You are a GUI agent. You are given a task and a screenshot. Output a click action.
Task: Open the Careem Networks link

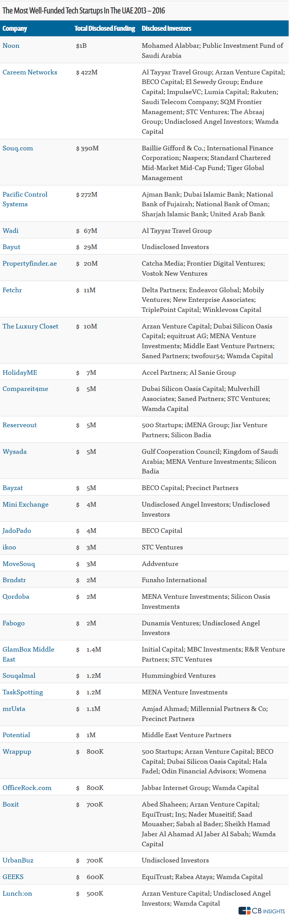(x=30, y=72)
